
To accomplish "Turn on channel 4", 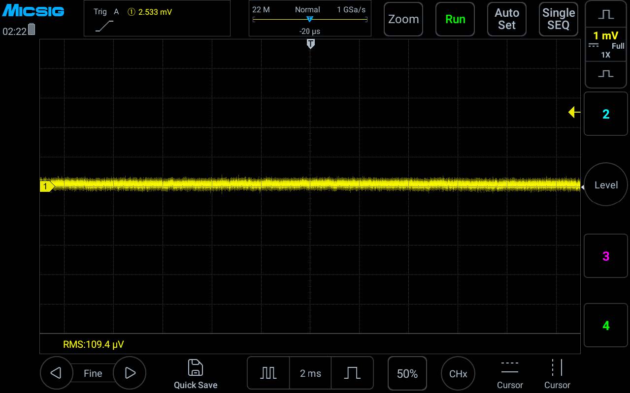I will pos(606,325).
